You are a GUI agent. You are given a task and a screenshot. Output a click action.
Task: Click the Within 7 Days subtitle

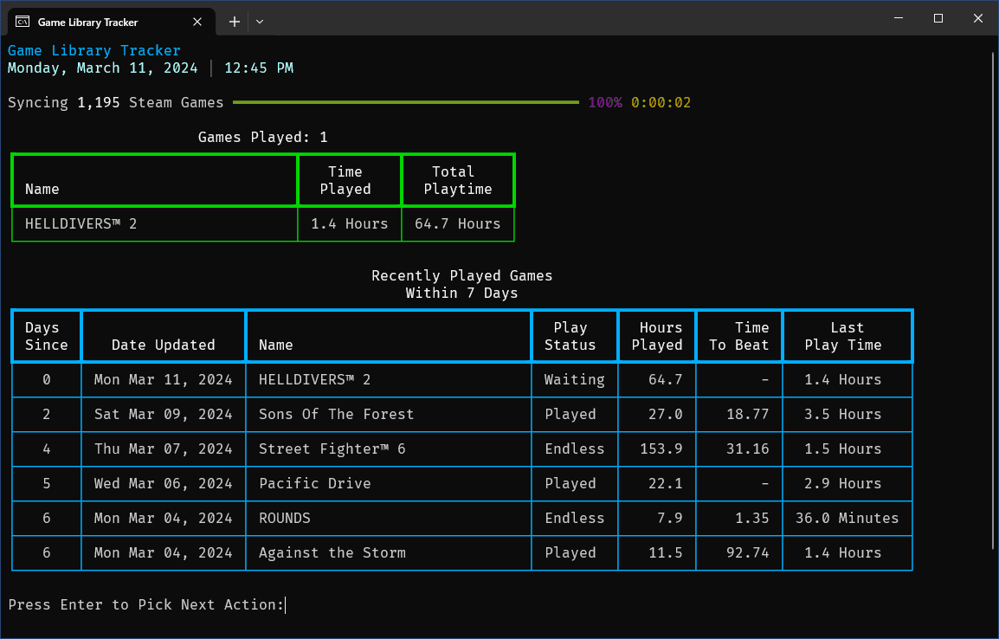[462, 293]
